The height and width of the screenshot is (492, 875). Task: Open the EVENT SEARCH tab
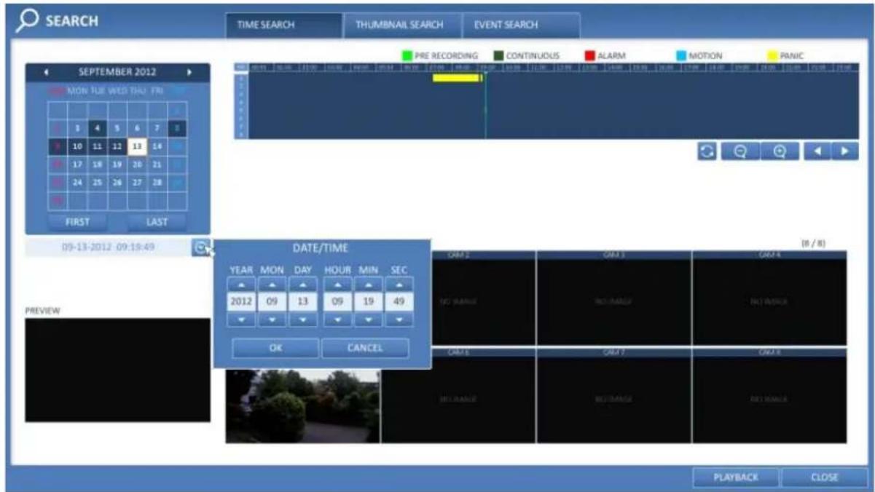click(521, 25)
